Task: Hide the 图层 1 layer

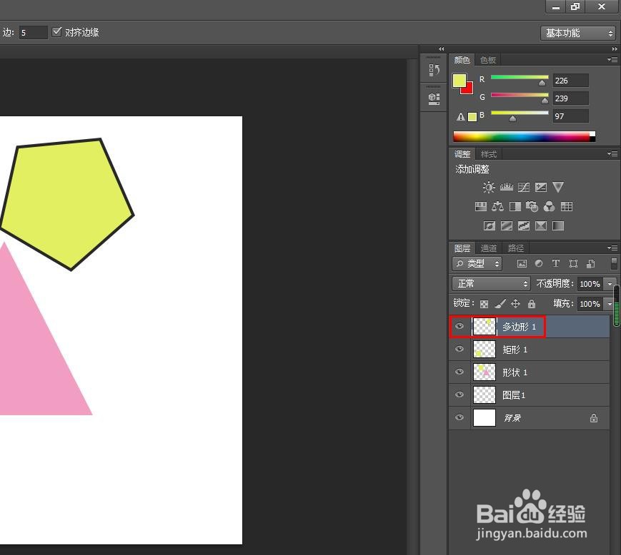Action: click(x=459, y=394)
